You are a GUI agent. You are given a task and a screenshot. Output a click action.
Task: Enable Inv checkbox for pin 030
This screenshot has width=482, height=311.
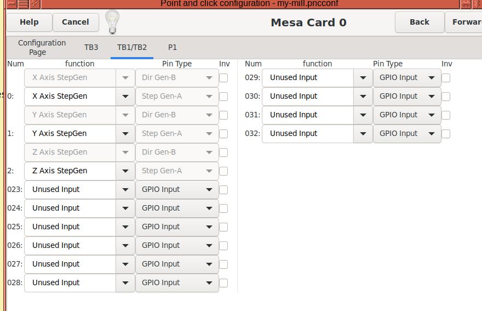point(446,97)
